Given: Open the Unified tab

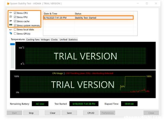Looking at the screenshot, I should (x=63, y=40).
